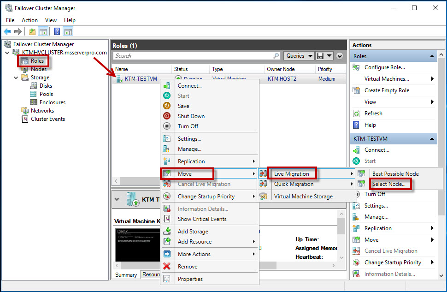This screenshot has height=292, width=447.
Task: Click the blue Help question mark toolbar icon
Action: pyautogui.click(x=57, y=31)
